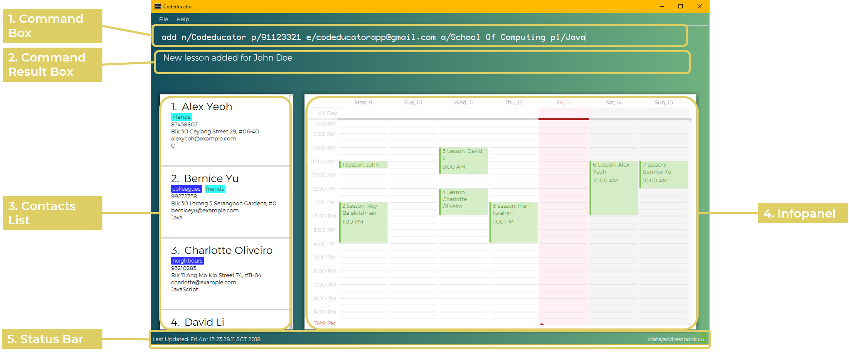This screenshot has height=353, width=849.
Task: Close the Codeducator window
Action: (x=699, y=6)
